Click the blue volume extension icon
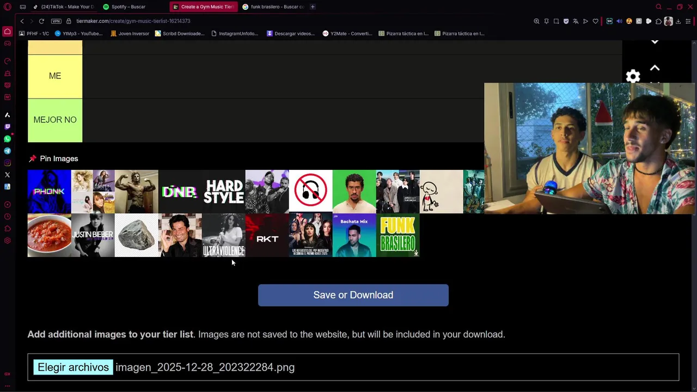Screen dimensions: 697x392 click(619, 21)
